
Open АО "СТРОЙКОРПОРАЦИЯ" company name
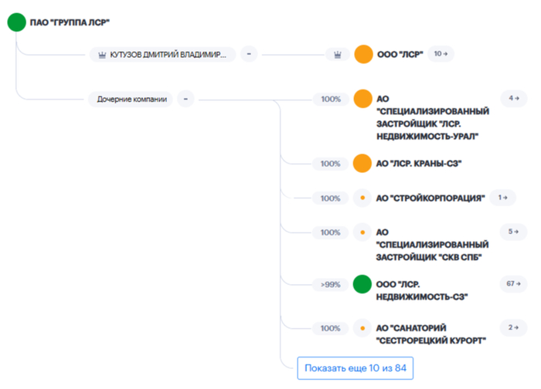430,198
